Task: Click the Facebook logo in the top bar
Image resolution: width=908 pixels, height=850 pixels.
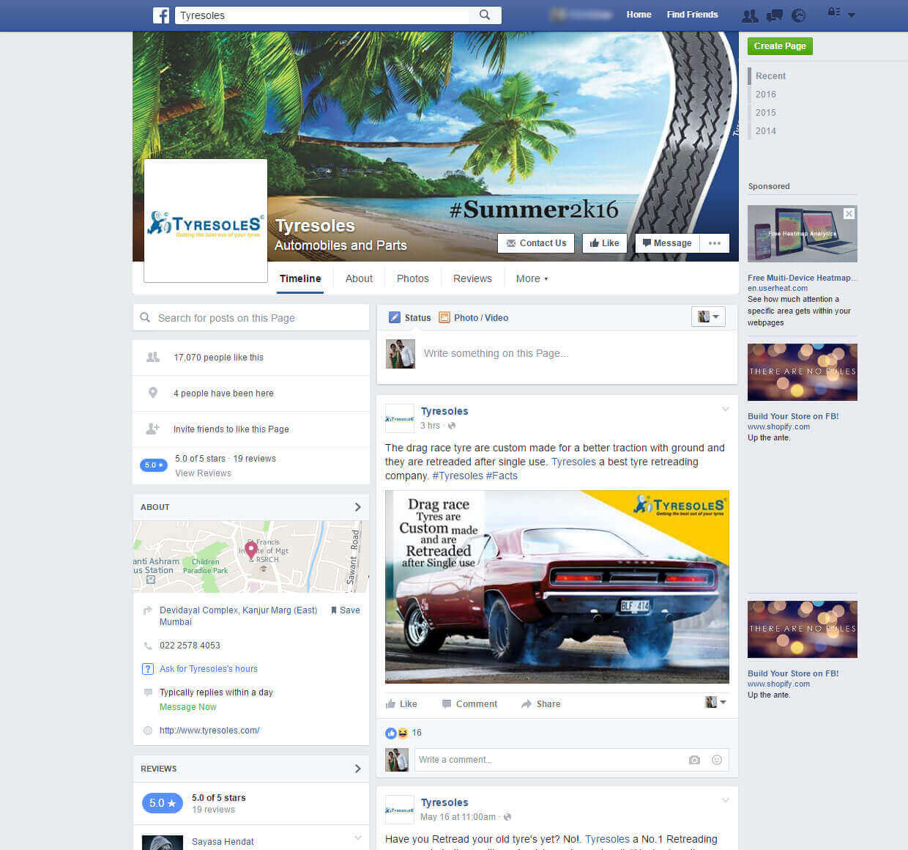Action: (x=161, y=15)
